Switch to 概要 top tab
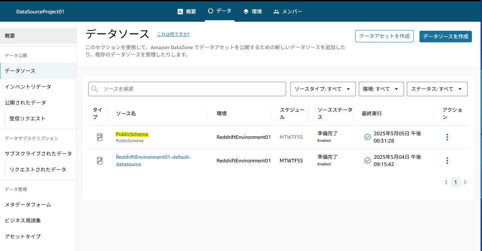 187,12
